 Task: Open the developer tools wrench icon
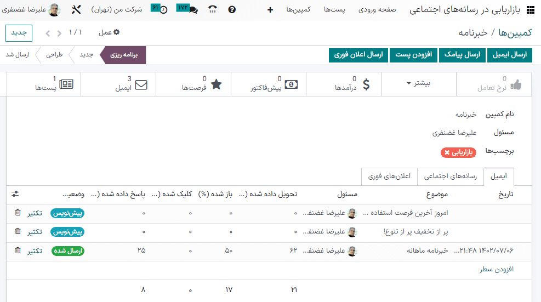tap(76, 10)
